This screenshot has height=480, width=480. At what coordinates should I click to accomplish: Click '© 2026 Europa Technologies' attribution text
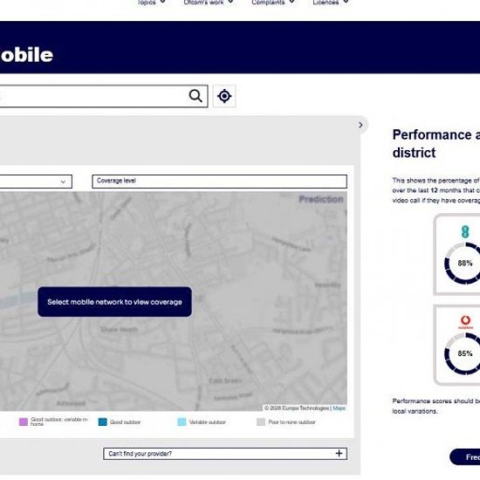tap(297, 408)
